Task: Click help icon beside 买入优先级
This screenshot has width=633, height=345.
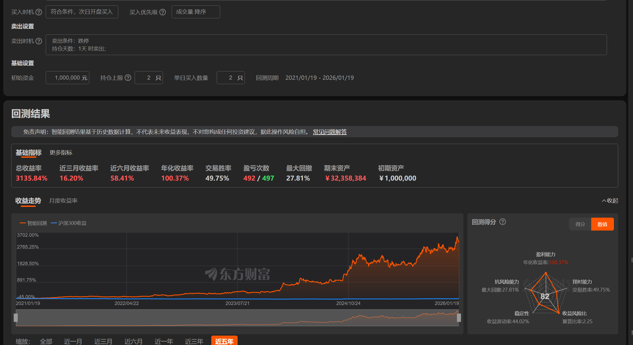Action: click(163, 12)
